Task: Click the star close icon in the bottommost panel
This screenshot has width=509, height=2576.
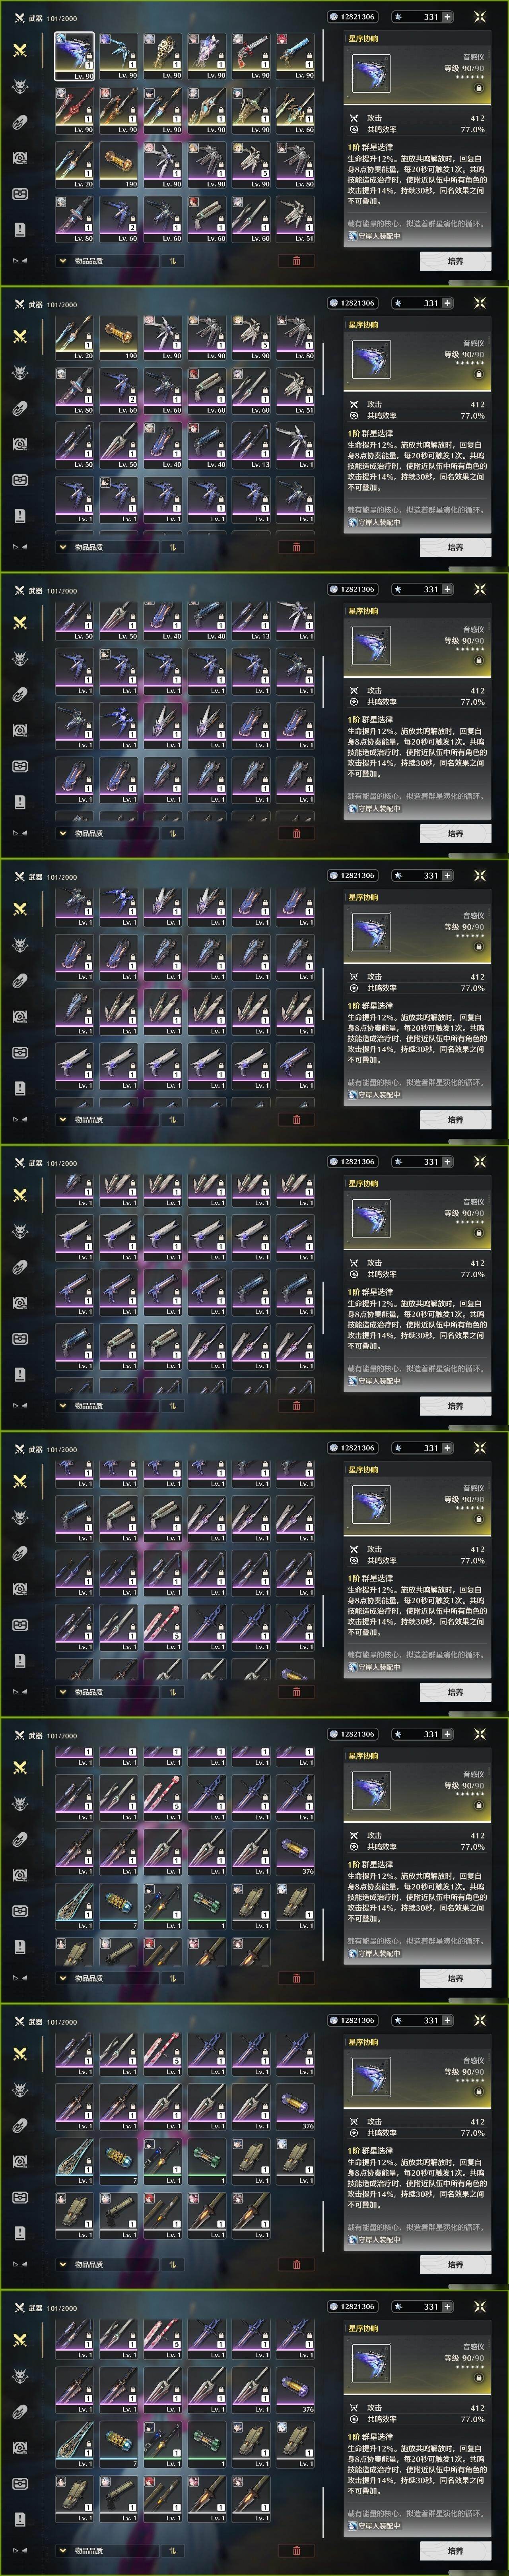Action: 480,2307
